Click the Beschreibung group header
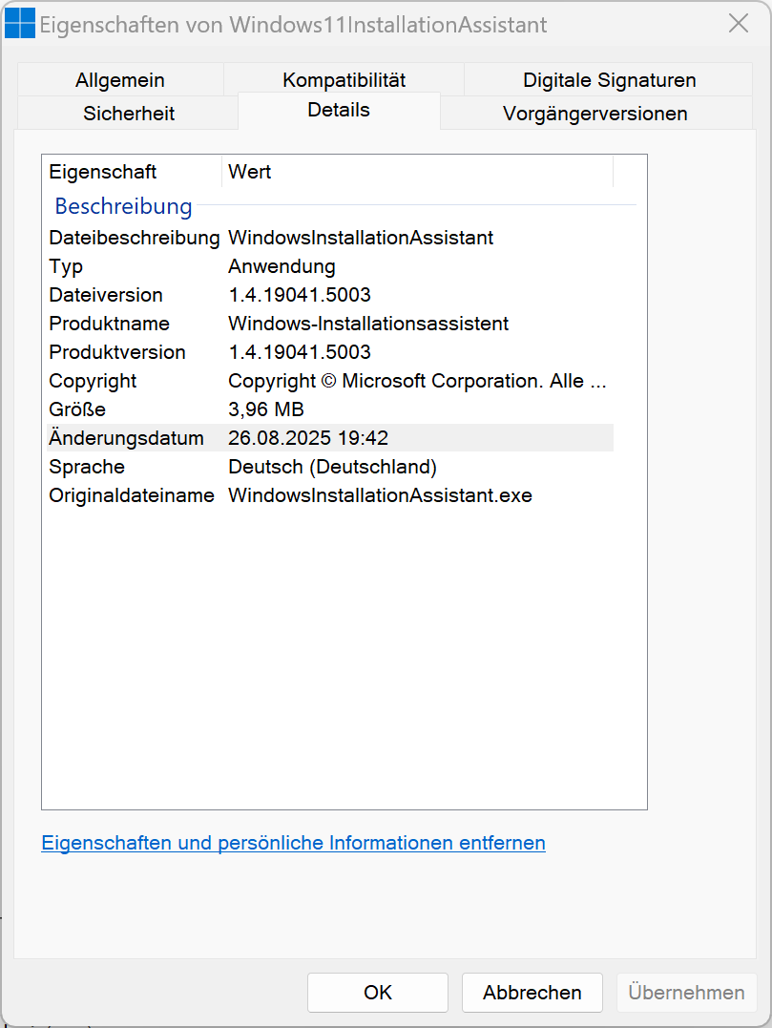This screenshot has height=1028, width=772. (123, 206)
